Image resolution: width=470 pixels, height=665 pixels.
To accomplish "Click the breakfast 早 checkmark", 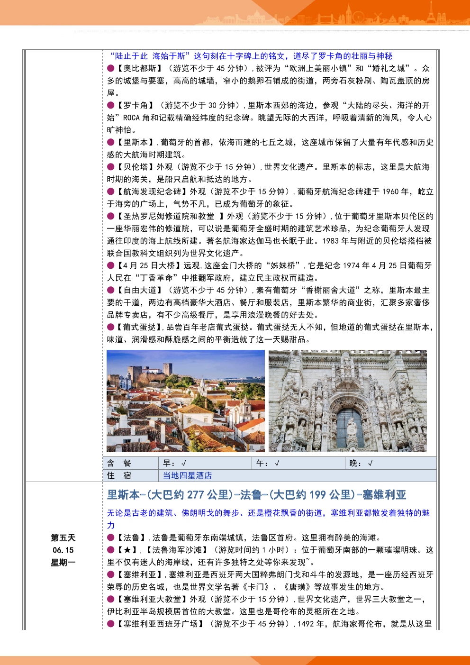I will coord(183,464).
